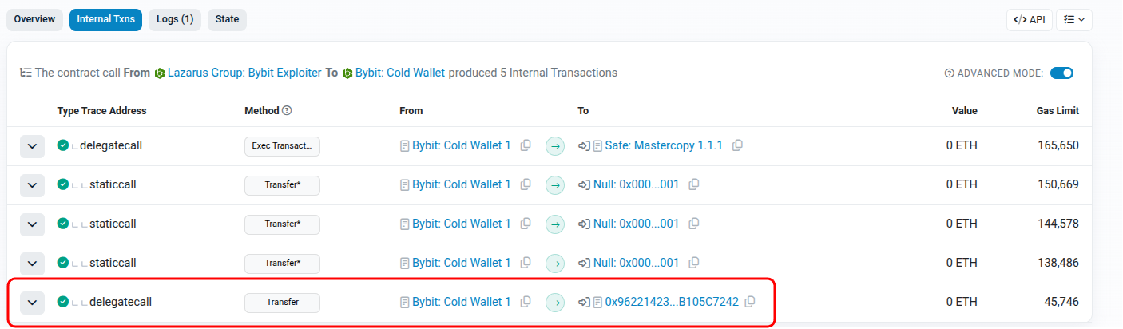Image resolution: width=1123 pixels, height=329 pixels.
Task: Copy From address in the Exec Transaction delegatecall row
Action: pyautogui.click(x=526, y=145)
